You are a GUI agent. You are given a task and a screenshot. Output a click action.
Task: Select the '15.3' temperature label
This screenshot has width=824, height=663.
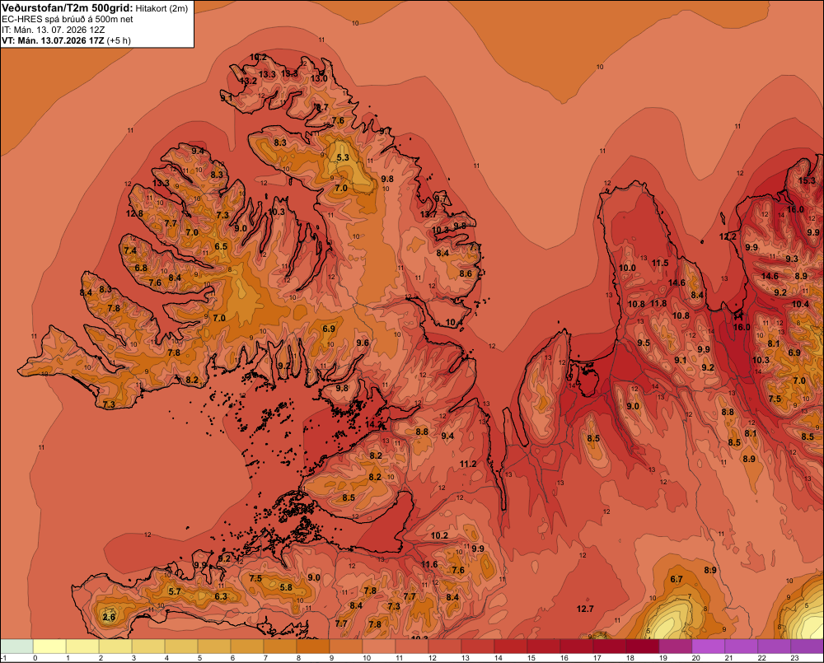pyautogui.click(x=807, y=180)
